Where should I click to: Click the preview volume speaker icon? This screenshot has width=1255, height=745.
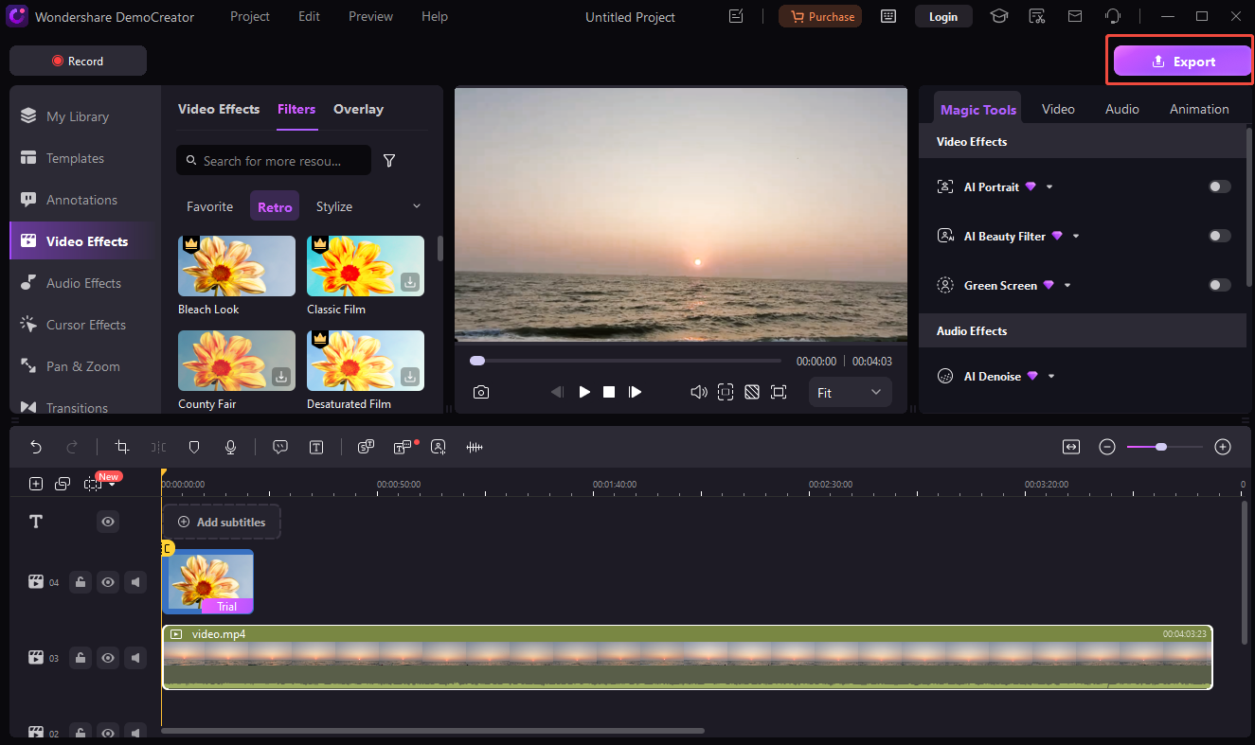[699, 392]
